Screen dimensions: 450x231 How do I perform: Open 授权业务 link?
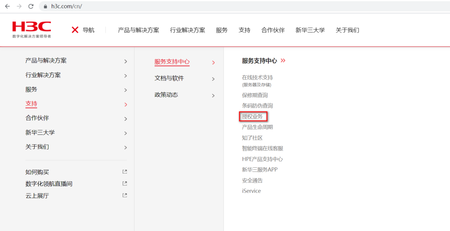(252, 117)
